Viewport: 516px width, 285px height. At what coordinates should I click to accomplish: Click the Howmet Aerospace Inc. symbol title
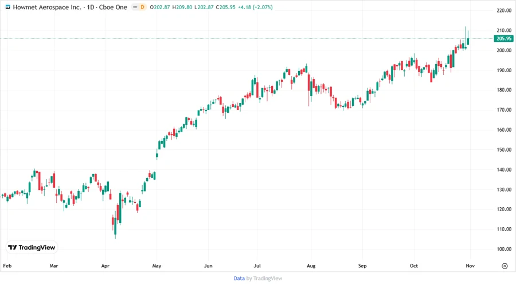click(47, 7)
